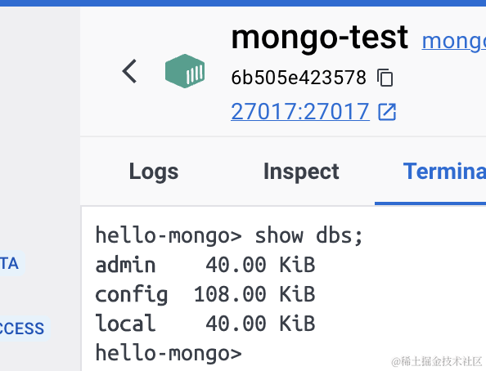Screen dimensions: 486x371
Task: Go back using the left chevron arrow
Action: click(129, 71)
